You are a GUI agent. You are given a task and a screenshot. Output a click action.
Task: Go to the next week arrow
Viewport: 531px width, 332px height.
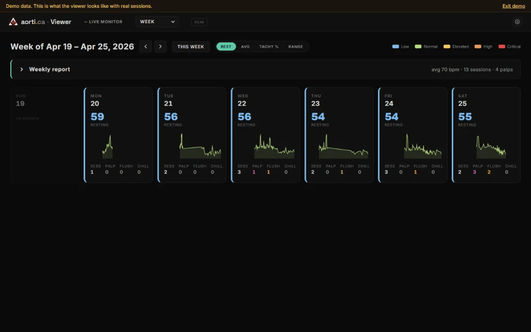[160, 46]
